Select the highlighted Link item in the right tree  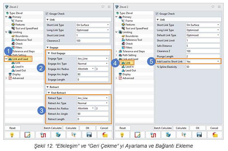(127, 63)
